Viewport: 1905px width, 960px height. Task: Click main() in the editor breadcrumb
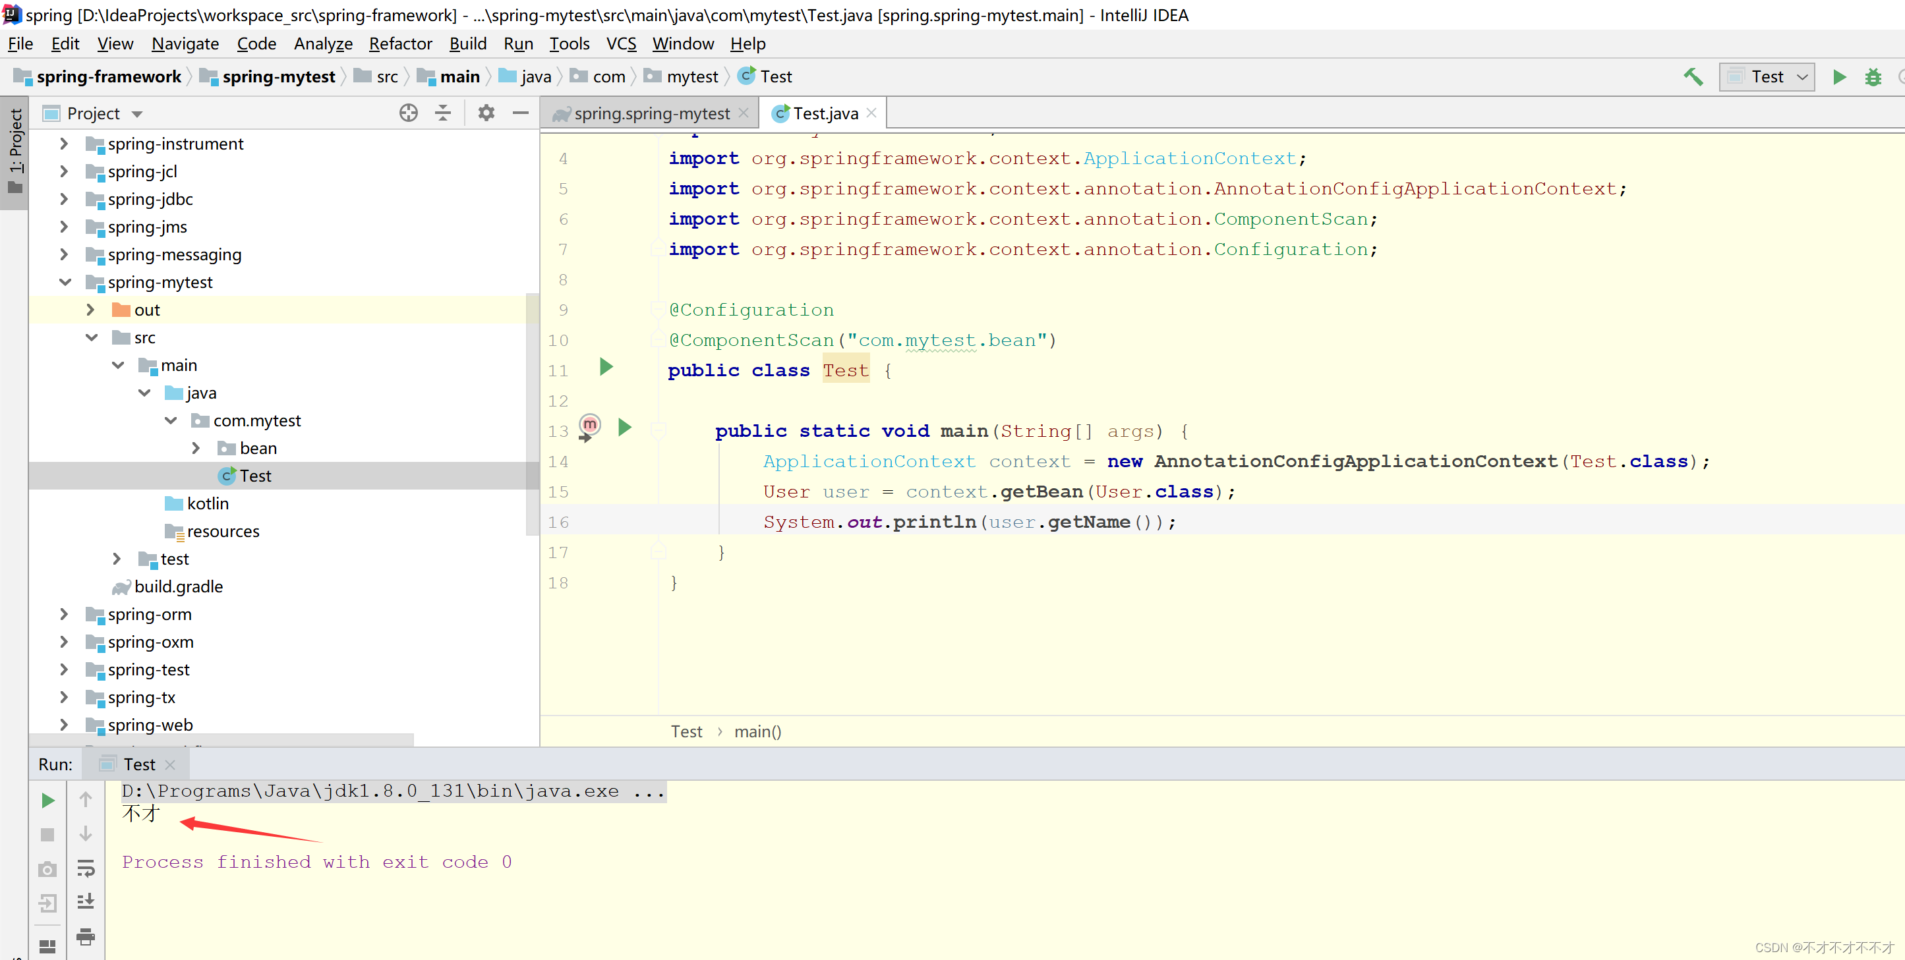coord(757,731)
